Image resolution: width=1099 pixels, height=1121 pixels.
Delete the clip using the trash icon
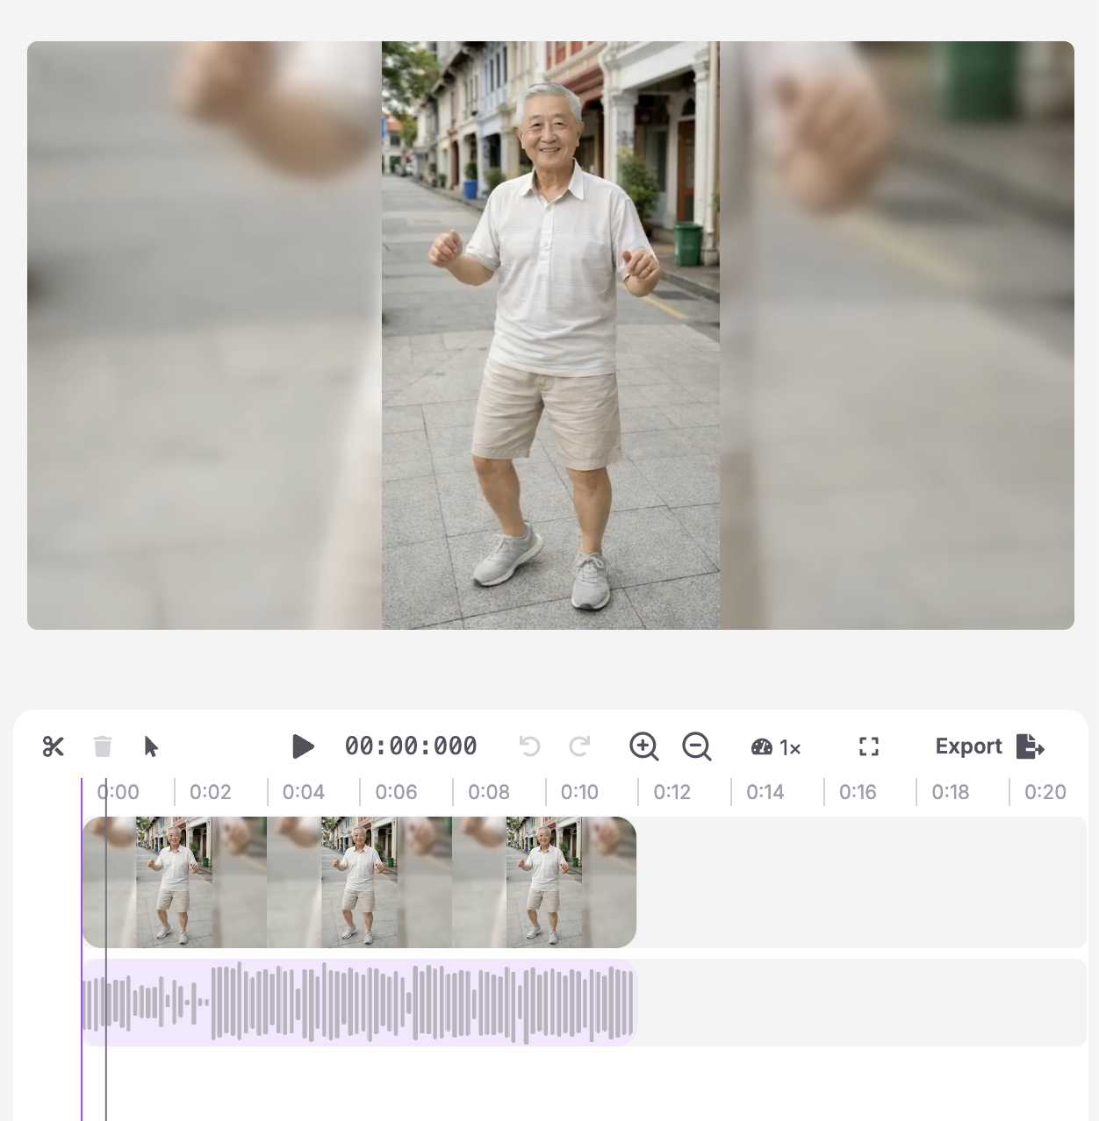click(103, 746)
